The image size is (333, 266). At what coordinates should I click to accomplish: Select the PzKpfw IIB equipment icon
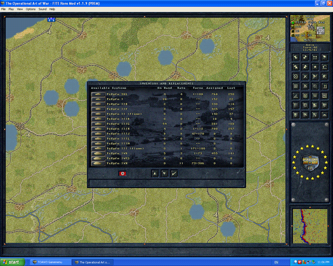pyautogui.click(x=98, y=104)
